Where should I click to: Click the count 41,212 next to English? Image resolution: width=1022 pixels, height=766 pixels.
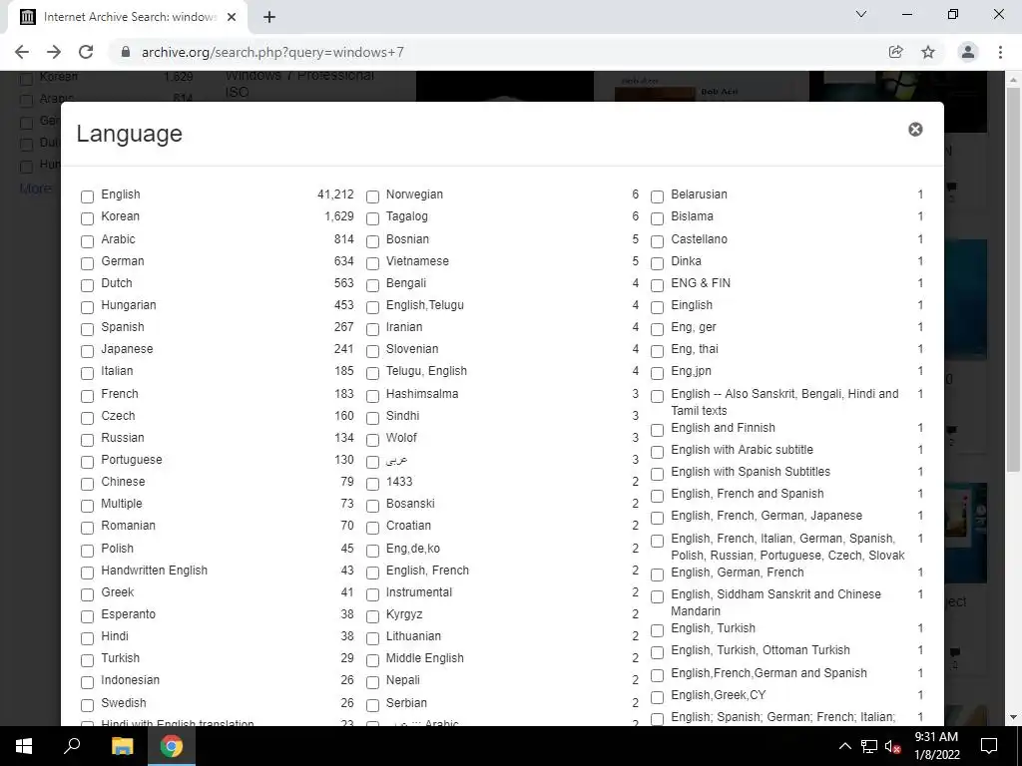(x=335, y=194)
